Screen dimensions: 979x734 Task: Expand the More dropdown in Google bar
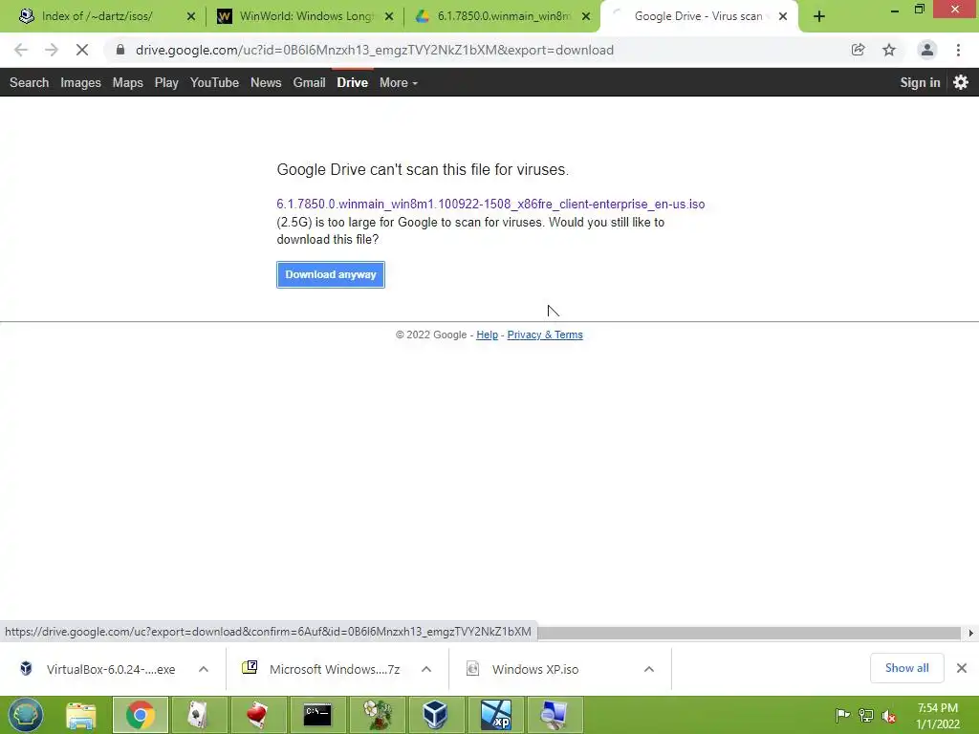click(399, 82)
